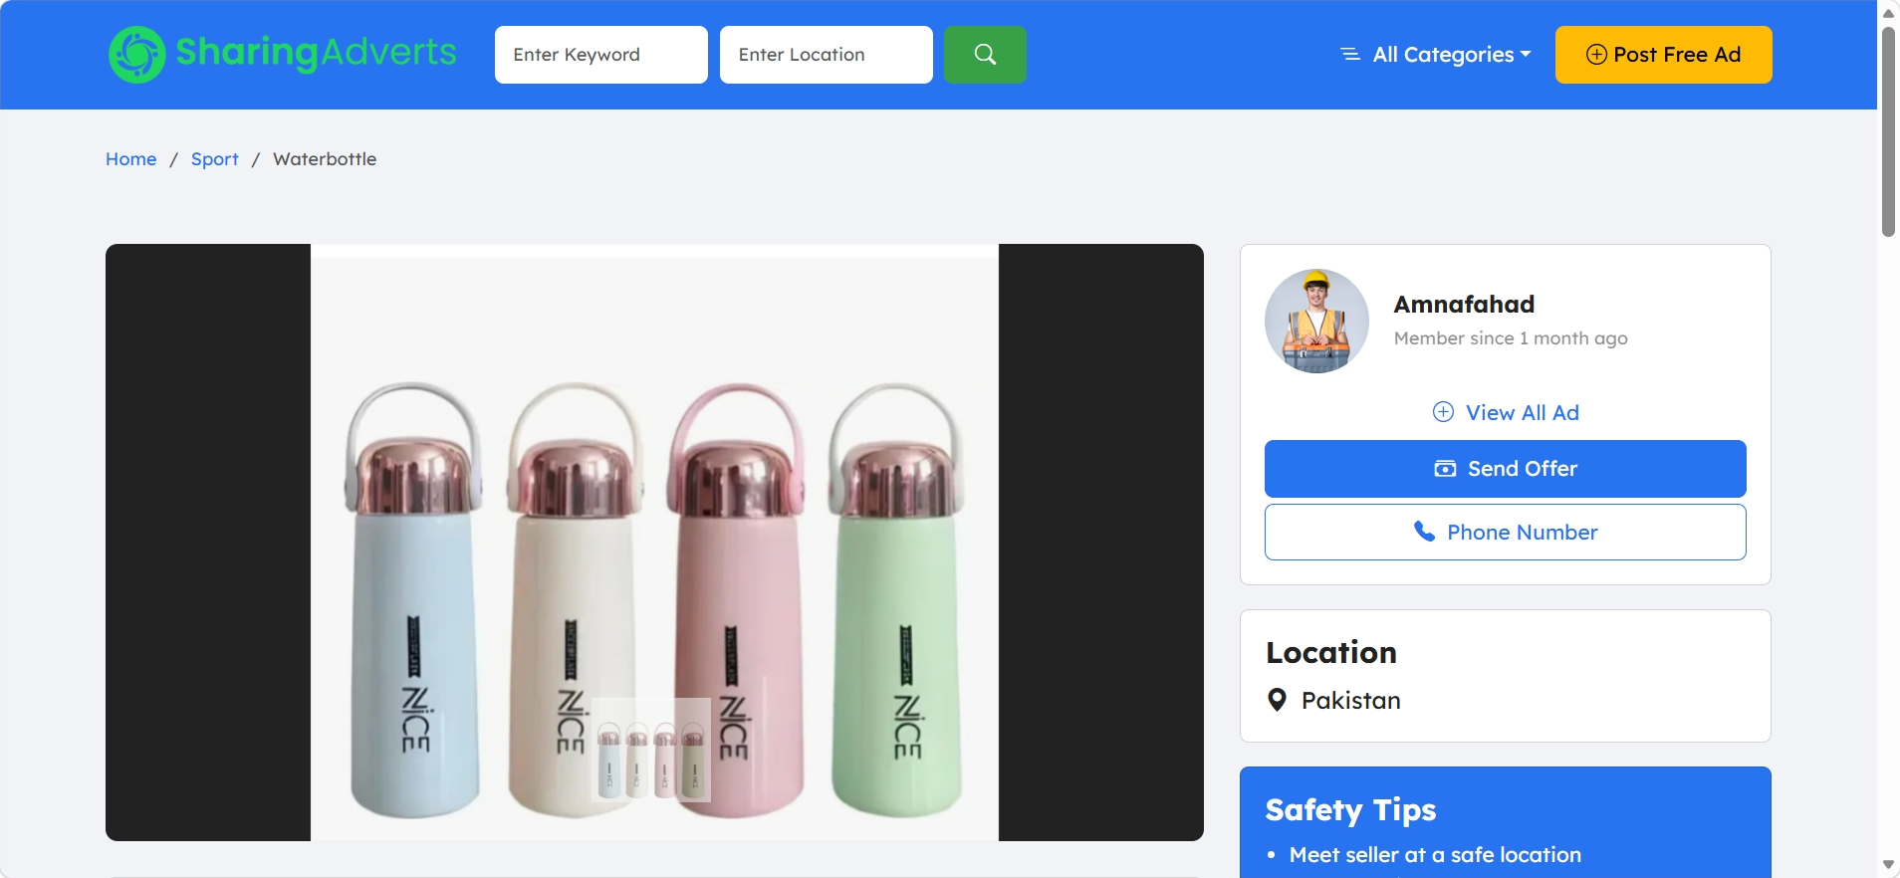
Task: Click the Enter Keyword search field
Action: coord(601,55)
